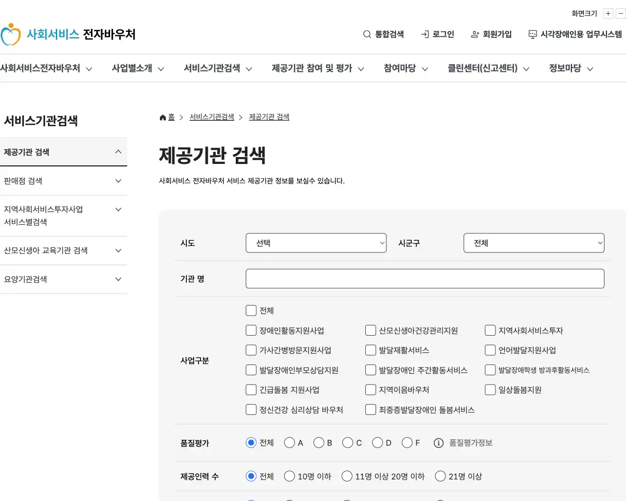
Task: Click the plus icon to increase 화면크기
Action: coord(608,13)
